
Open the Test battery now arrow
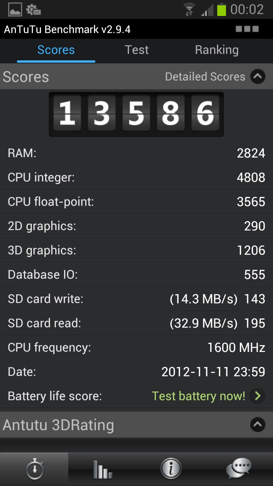258,396
